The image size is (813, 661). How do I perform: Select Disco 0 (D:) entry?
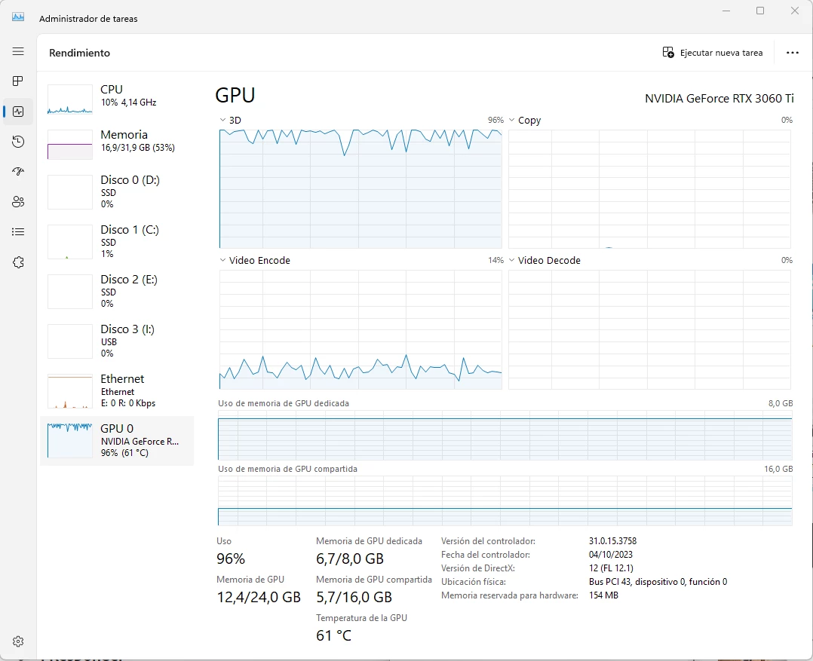(117, 191)
